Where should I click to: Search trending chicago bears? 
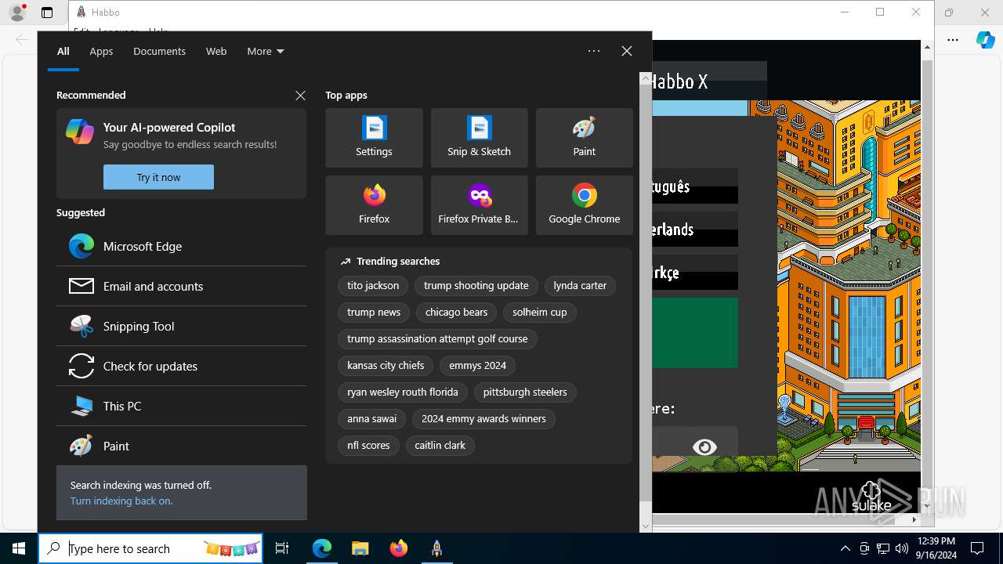[x=456, y=312]
